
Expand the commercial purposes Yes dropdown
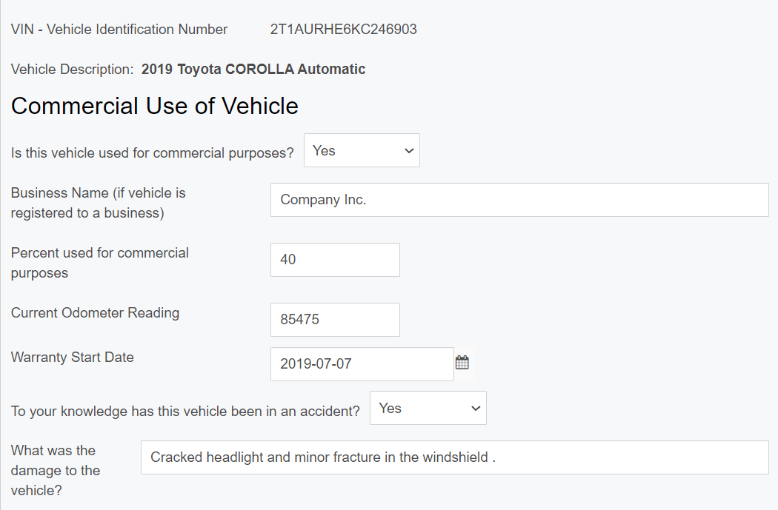[x=362, y=150]
